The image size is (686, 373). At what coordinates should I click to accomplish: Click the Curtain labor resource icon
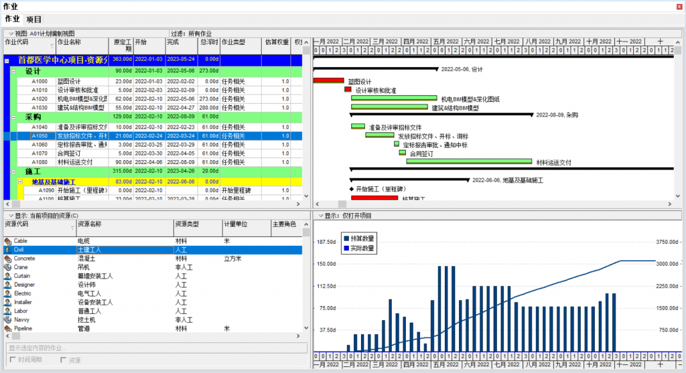[8, 276]
